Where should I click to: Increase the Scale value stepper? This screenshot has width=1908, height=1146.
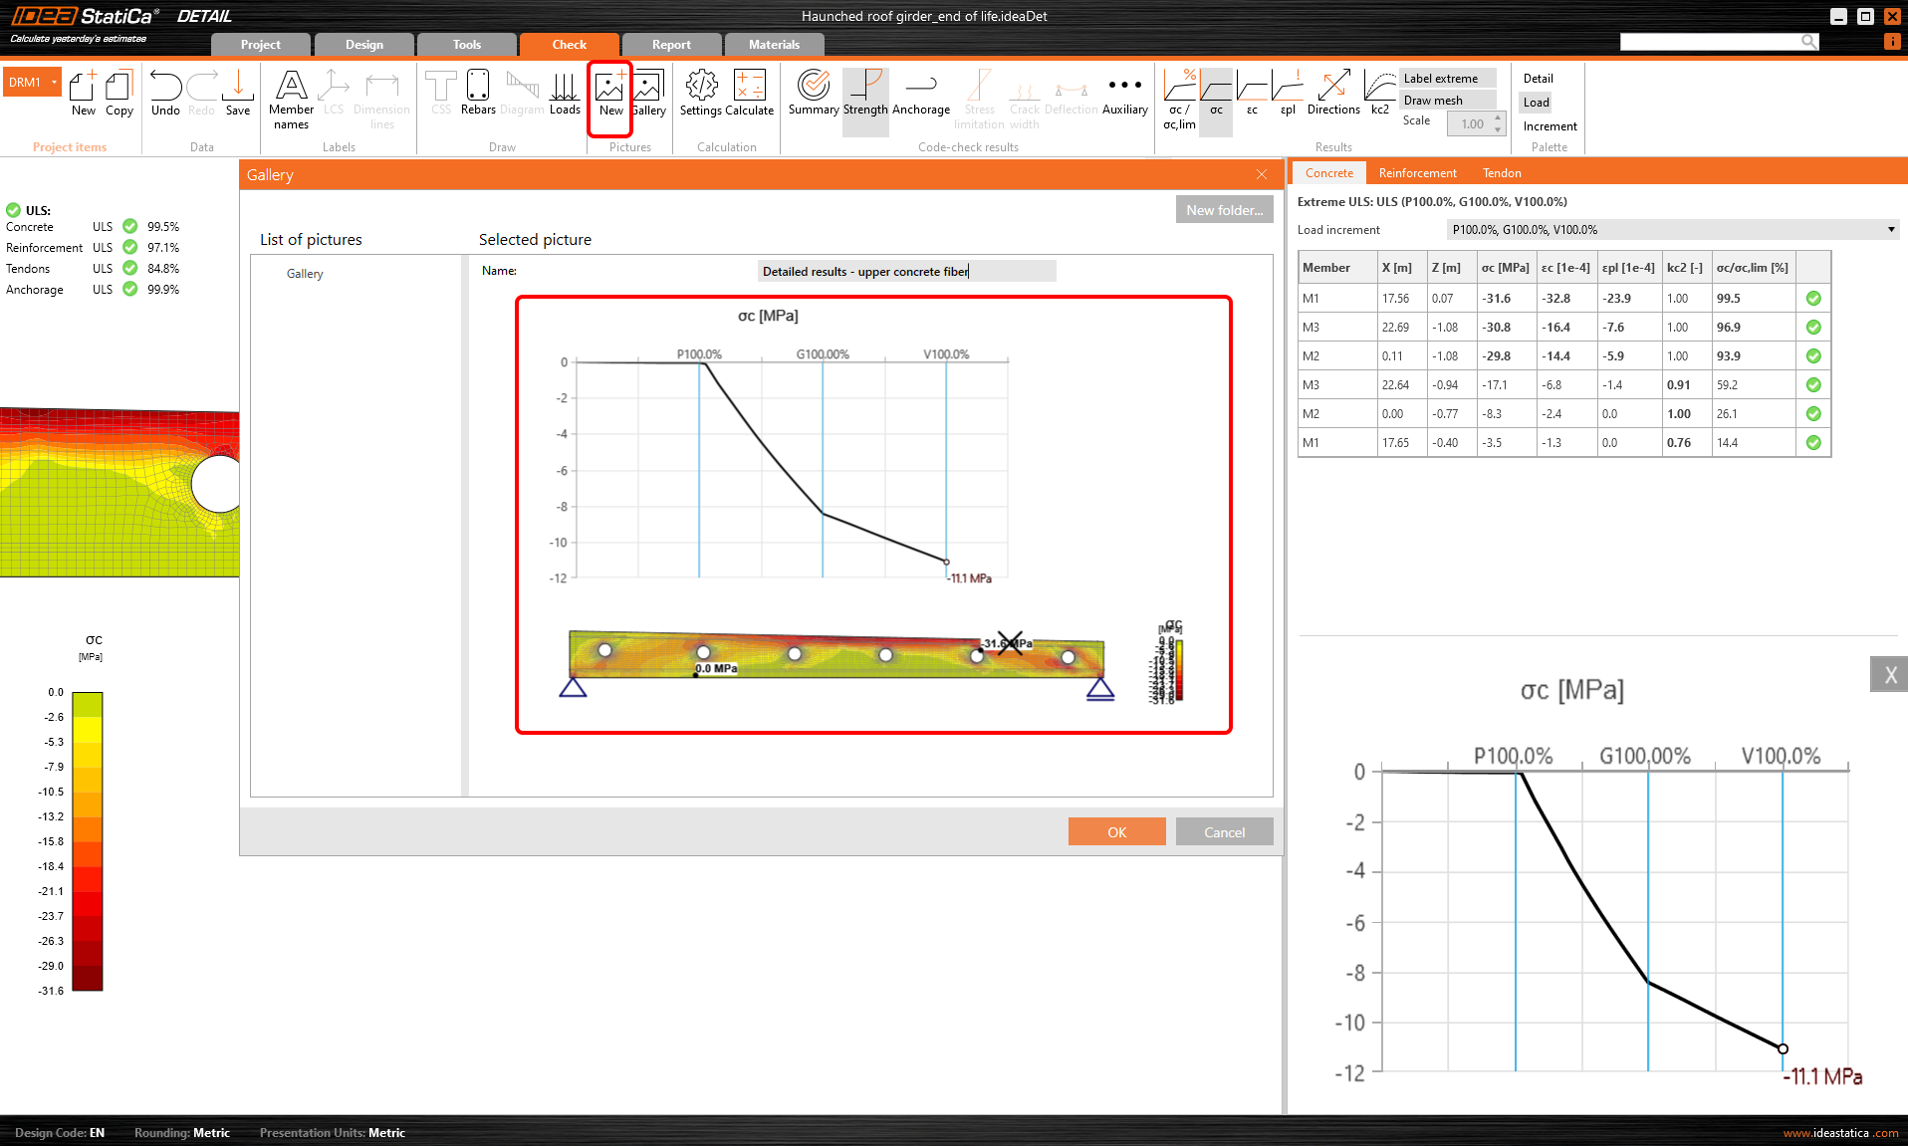coord(1498,118)
